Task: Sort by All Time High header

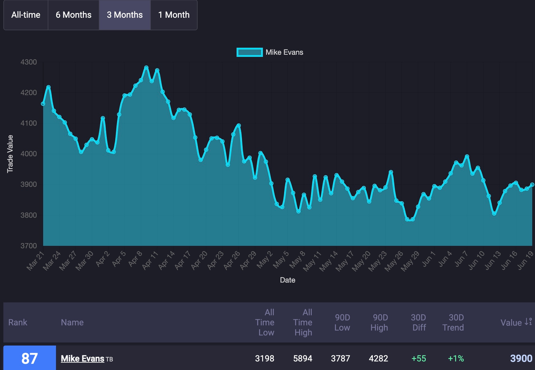Action: pos(303,322)
